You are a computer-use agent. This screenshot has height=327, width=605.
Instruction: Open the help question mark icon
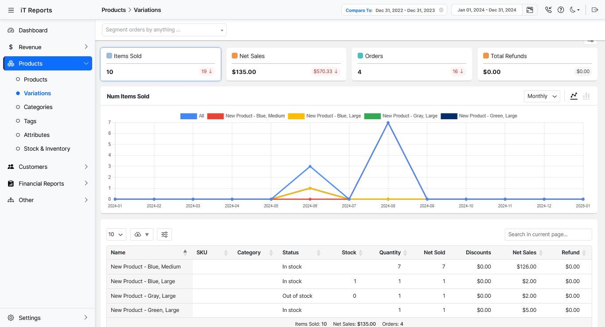click(561, 10)
